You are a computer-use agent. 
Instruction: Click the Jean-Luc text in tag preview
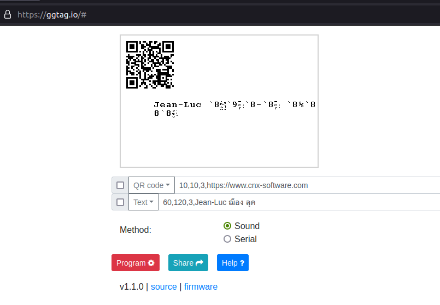coord(177,105)
